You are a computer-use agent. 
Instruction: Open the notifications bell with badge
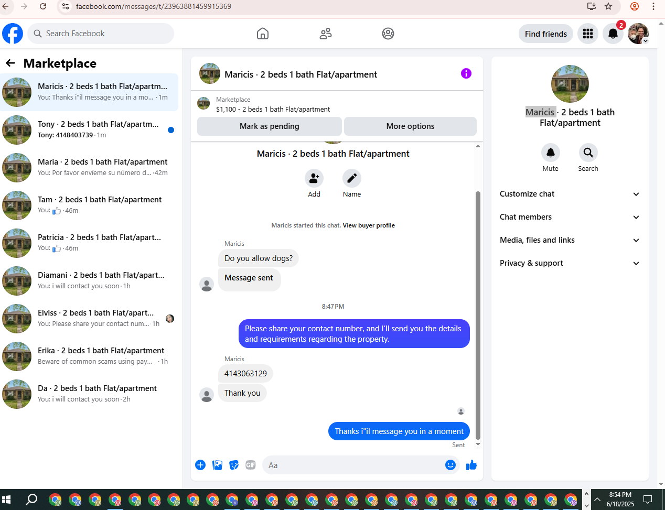(613, 34)
